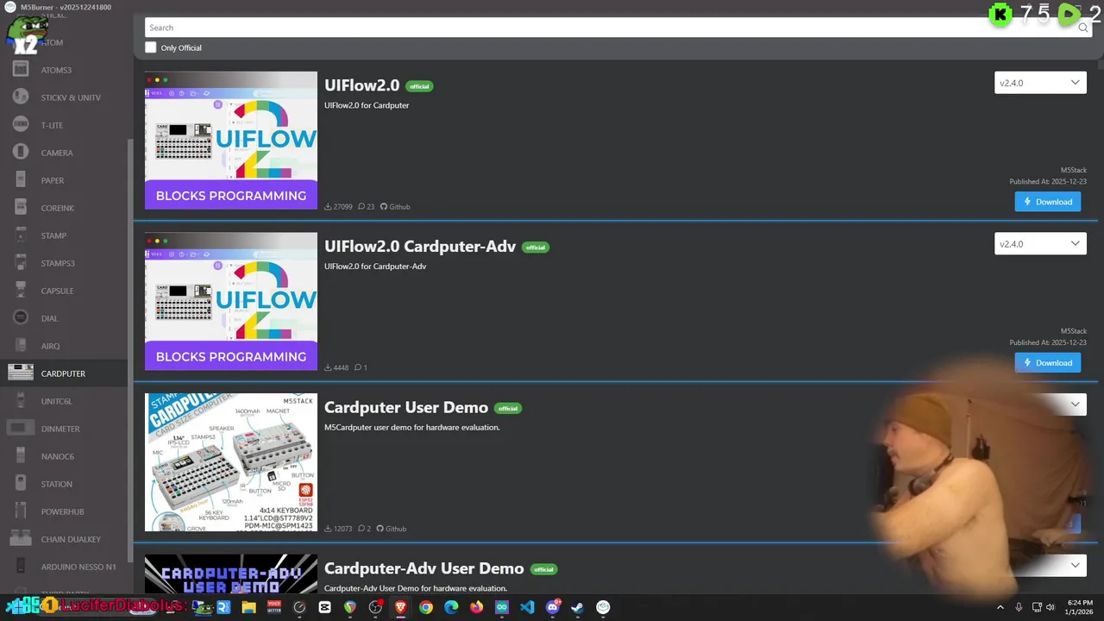Click the Cardputer User Demo title
Viewport: 1104px width, 621px height.
click(x=406, y=407)
